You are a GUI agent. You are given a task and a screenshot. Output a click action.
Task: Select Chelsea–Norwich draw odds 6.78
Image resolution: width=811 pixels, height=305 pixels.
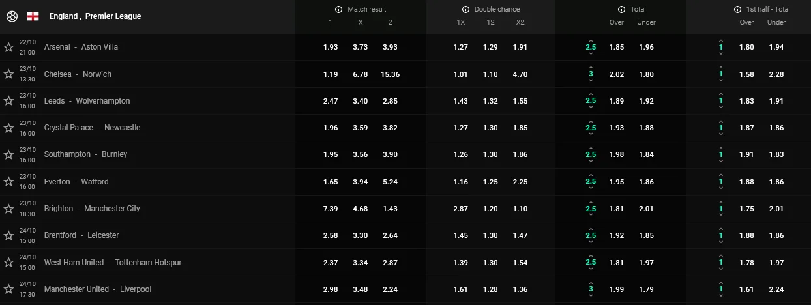click(x=361, y=74)
